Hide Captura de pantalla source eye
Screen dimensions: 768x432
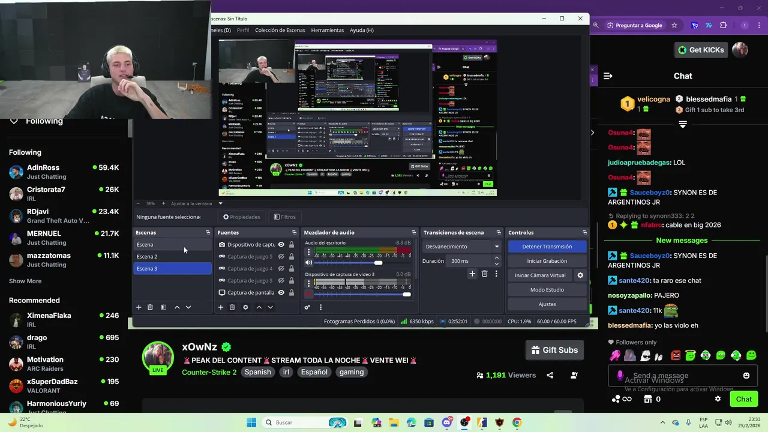point(281,293)
